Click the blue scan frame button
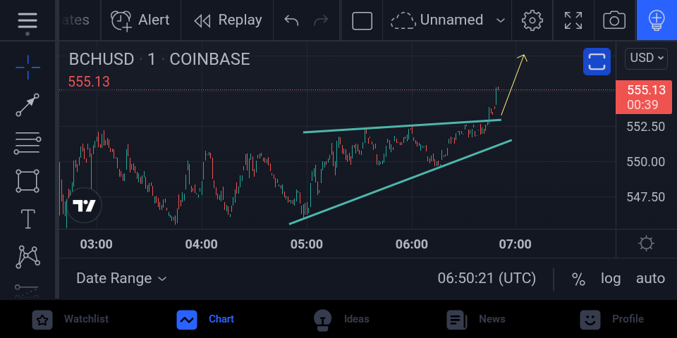Image resolution: width=677 pixels, height=338 pixels. [x=597, y=62]
